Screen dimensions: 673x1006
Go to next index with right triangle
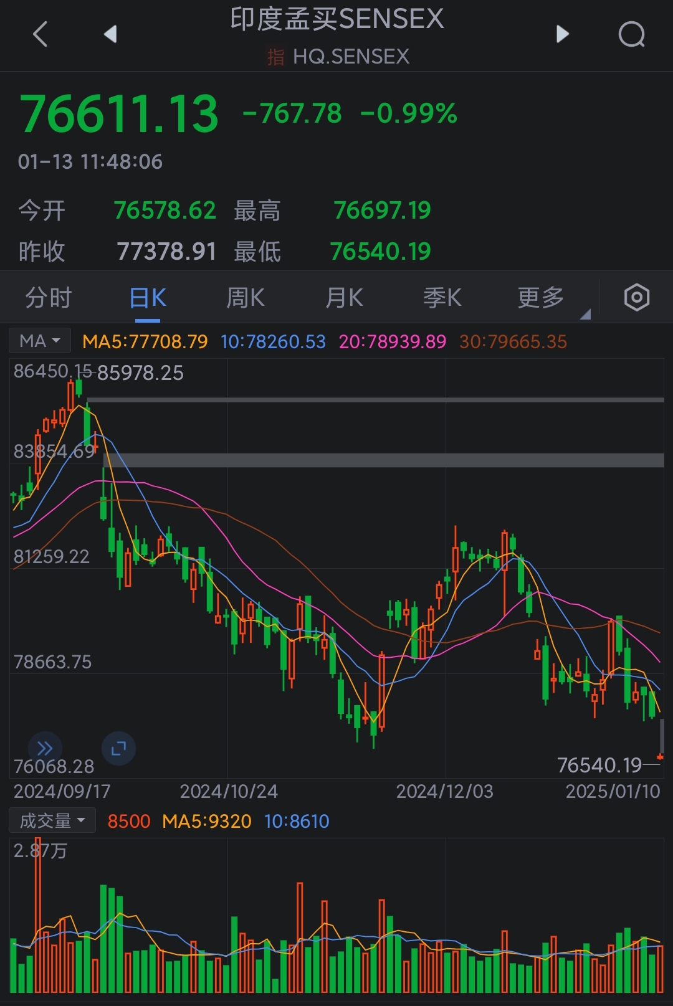[x=562, y=34]
